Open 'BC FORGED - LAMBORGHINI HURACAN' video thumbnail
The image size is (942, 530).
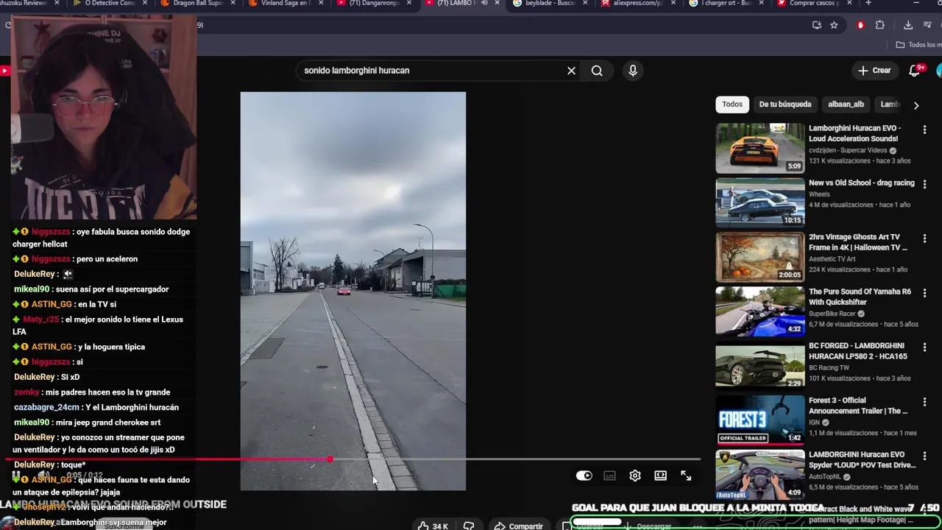tap(760, 366)
